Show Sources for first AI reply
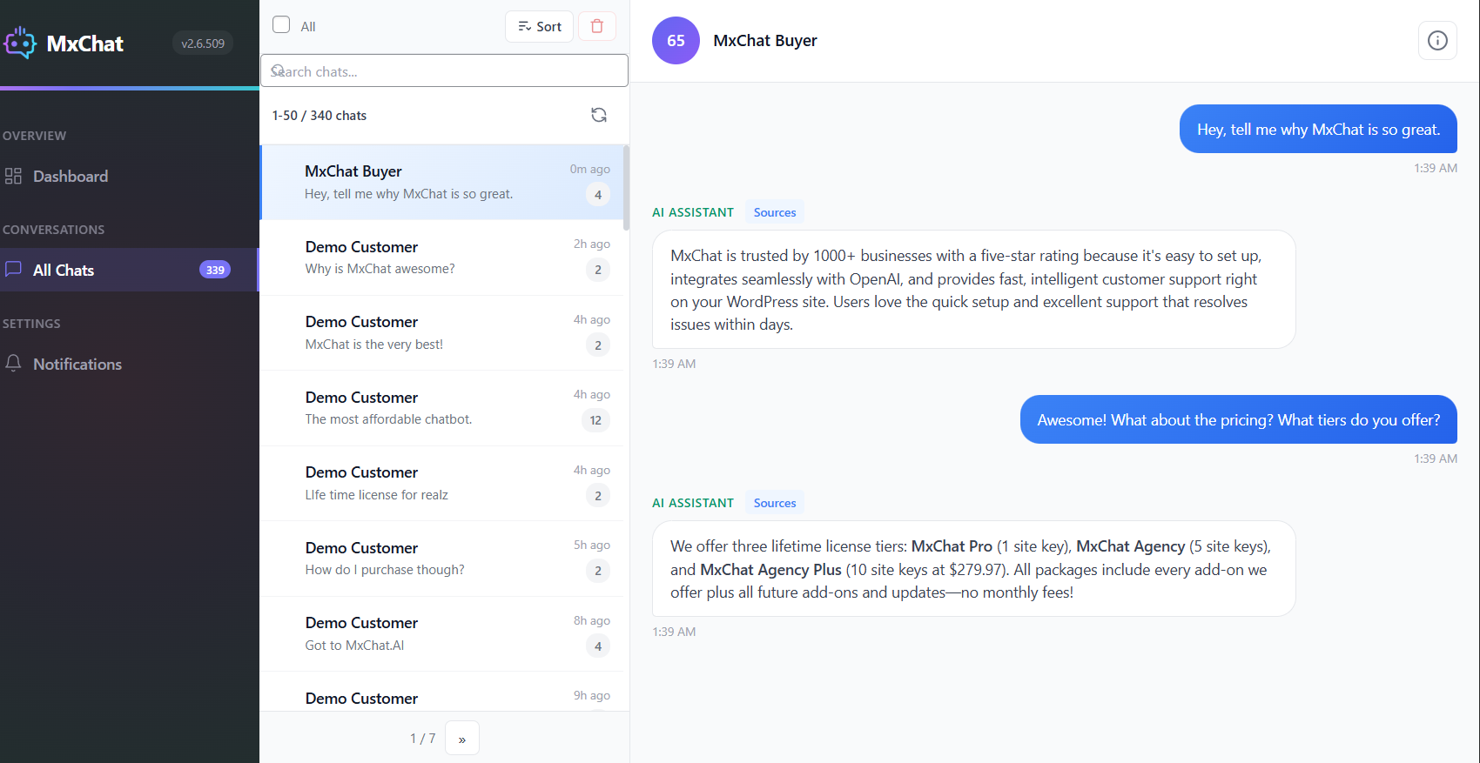The image size is (1480, 763). tap(775, 212)
